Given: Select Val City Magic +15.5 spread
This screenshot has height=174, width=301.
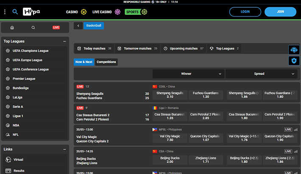Looking at the screenshot, I should 244,138.
